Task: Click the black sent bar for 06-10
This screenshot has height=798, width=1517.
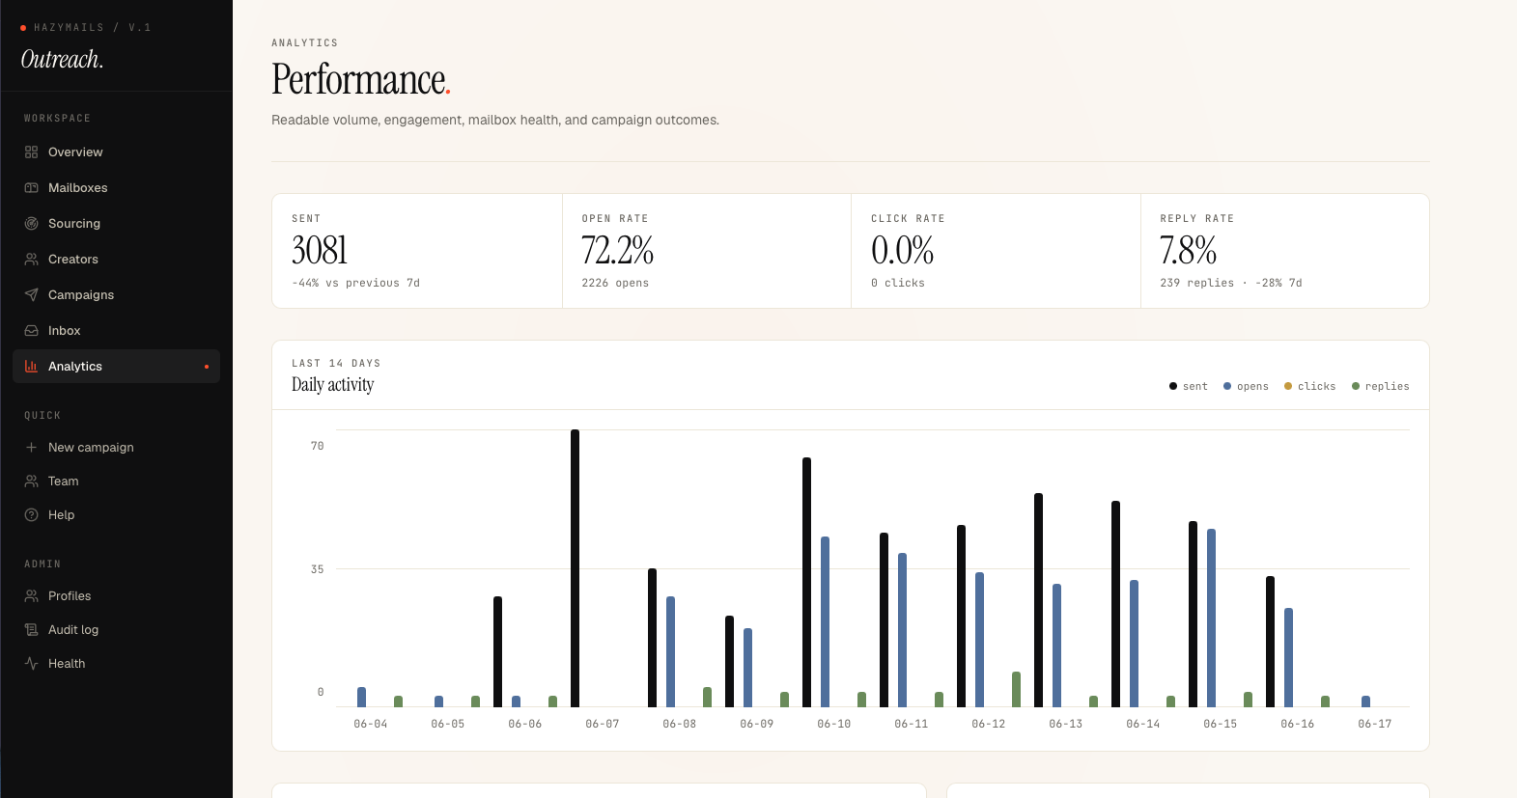Action: coord(806,582)
